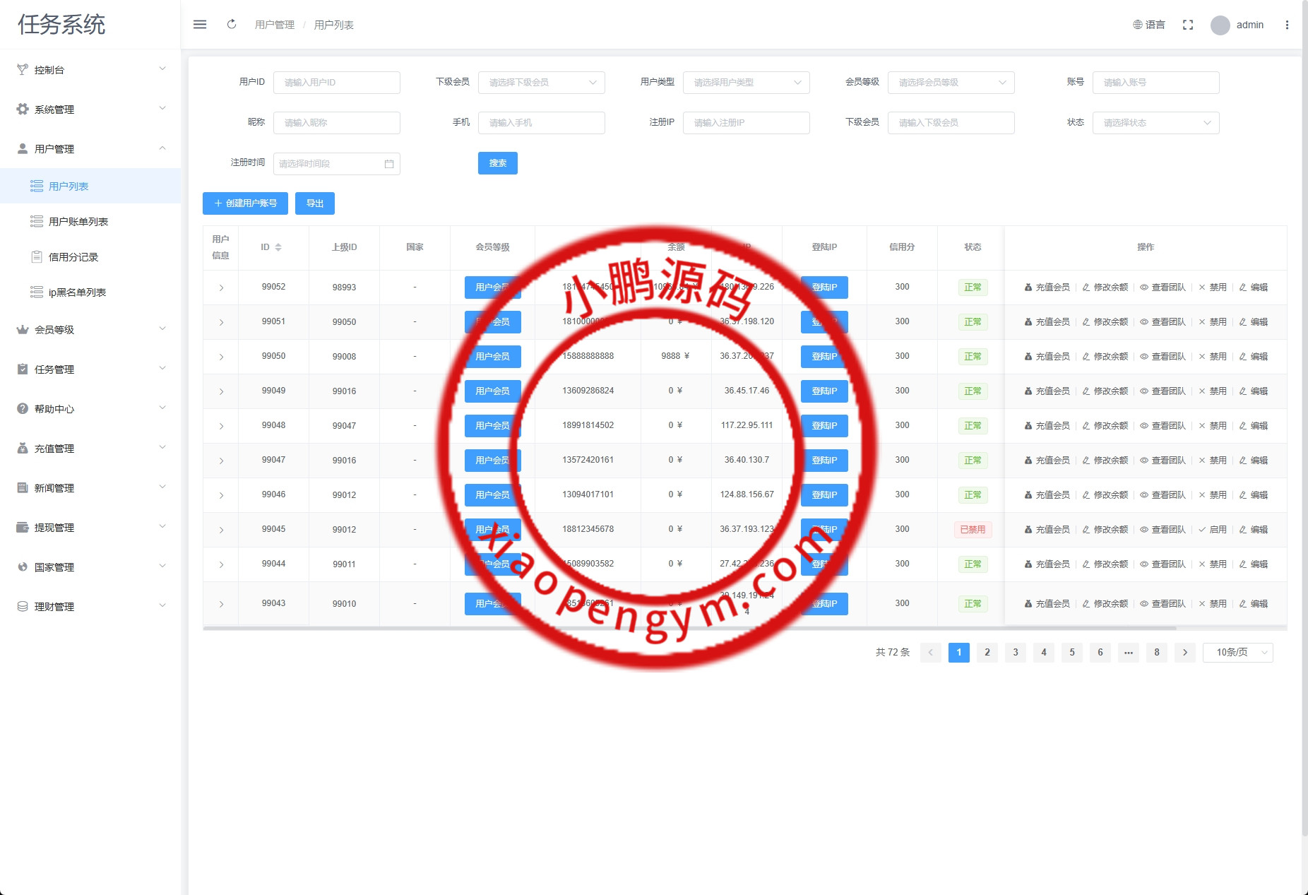The image size is (1308, 895).
Task: Focus the 手机 input field
Action: [542, 123]
